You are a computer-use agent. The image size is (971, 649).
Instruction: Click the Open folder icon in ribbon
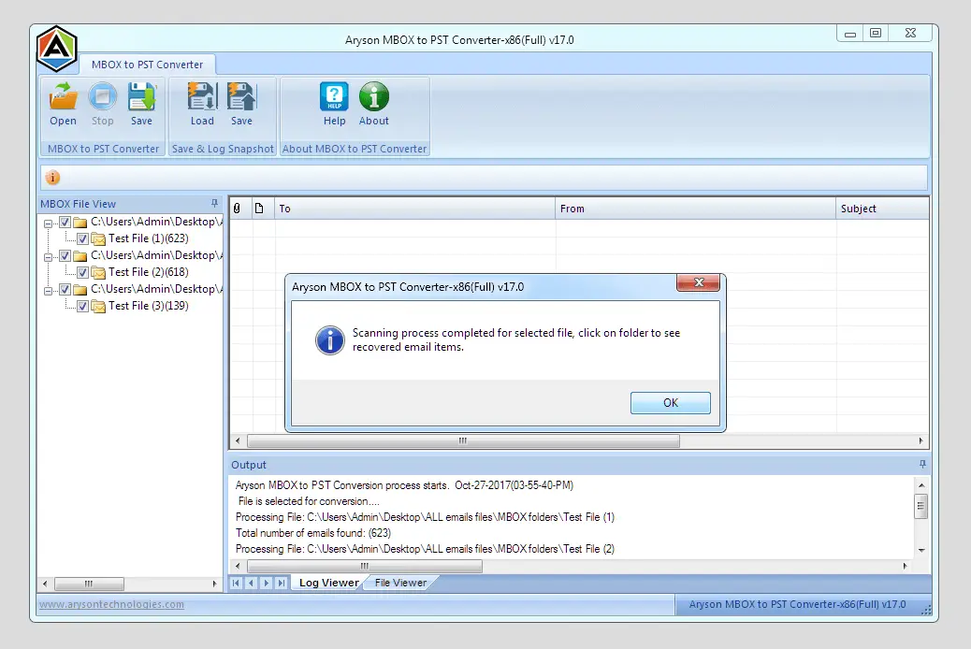[64, 96]
